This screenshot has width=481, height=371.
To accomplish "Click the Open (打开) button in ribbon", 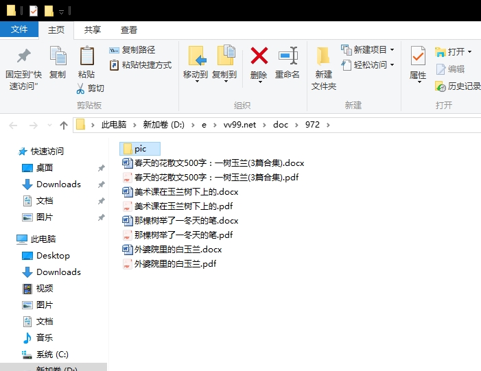I will [453, 51].
